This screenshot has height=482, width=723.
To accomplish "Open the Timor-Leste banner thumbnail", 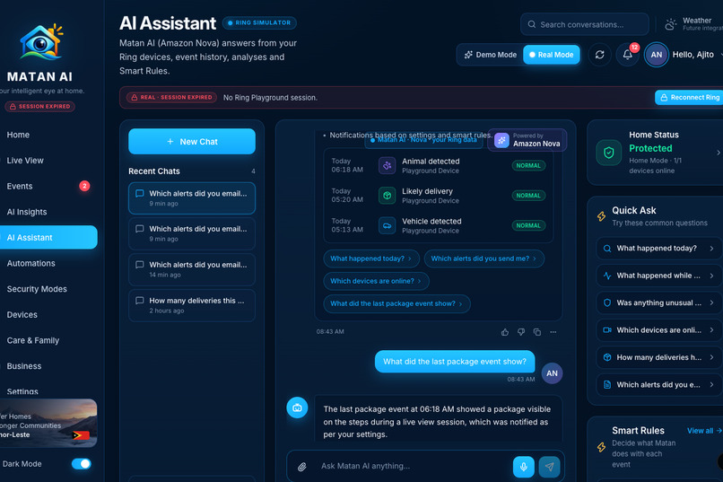I will [48, 424].
